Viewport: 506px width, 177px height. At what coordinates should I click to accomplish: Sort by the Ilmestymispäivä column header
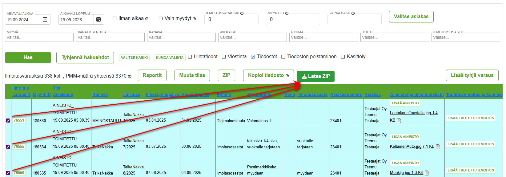(x=162, y=95)
